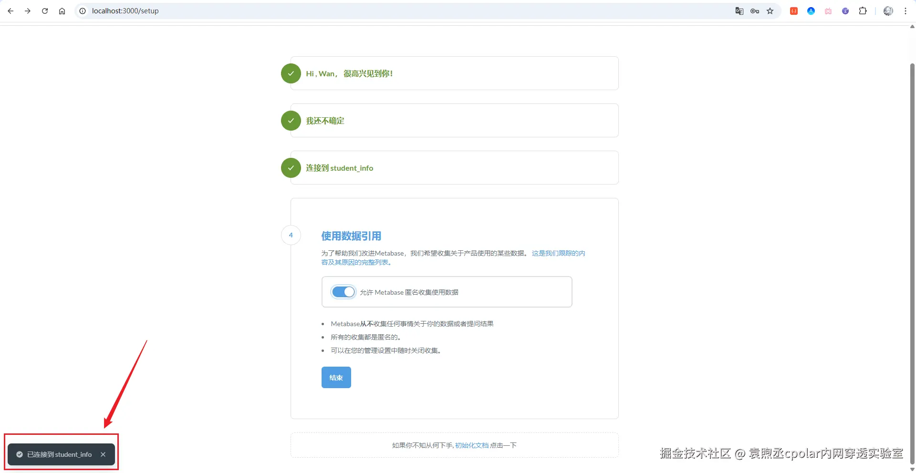Open the extensions puzzle menu
The height and width of the screenshot is (473, 916).
(x=863, y=11)
